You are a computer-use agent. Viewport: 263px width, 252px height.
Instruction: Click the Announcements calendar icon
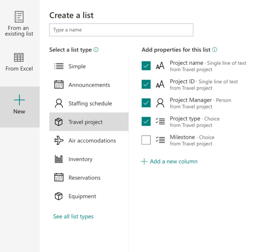coord(59,84)
